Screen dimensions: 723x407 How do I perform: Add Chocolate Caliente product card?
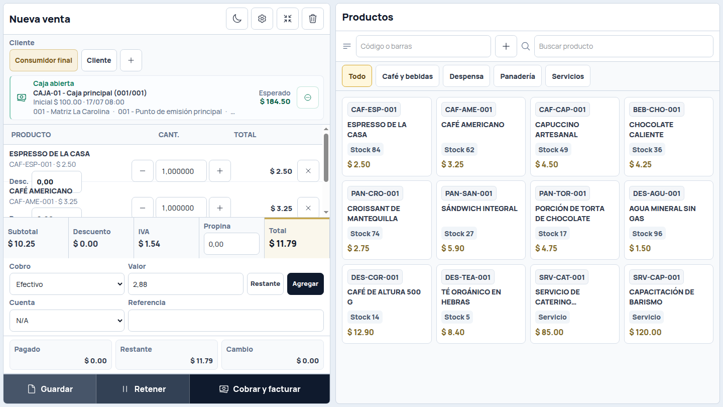pyautogui.click(x=669, y=137)
